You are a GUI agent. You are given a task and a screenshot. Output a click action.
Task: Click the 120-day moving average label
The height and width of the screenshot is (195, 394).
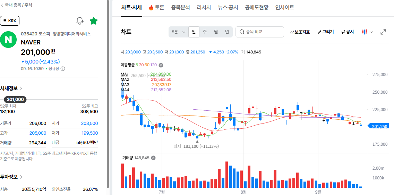coord(154,65)
